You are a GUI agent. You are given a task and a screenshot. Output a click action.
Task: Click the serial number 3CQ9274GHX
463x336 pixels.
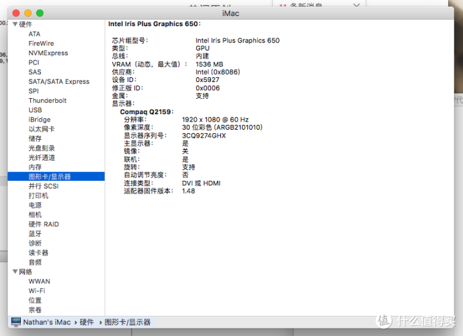[x=204, y=136]
